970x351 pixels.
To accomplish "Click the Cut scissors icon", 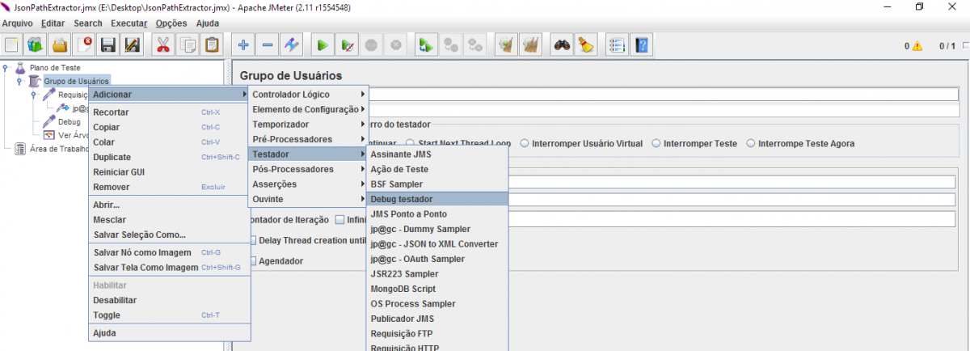I will click(x=163, y=45).
